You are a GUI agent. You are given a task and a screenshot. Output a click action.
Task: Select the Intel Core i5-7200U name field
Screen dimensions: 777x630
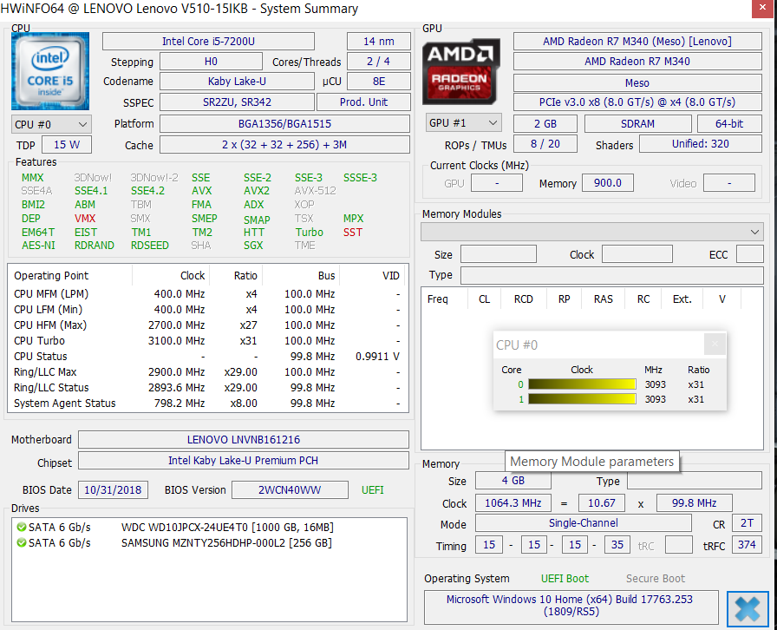tap(208, 41)
